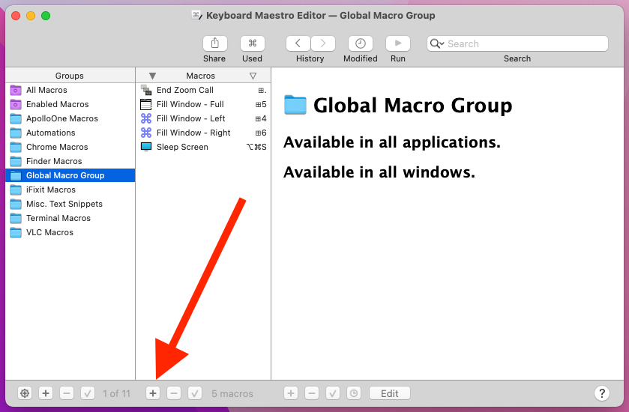
Task: Open Misc. Text Snippets group
Action: click(x=70, y=204)
